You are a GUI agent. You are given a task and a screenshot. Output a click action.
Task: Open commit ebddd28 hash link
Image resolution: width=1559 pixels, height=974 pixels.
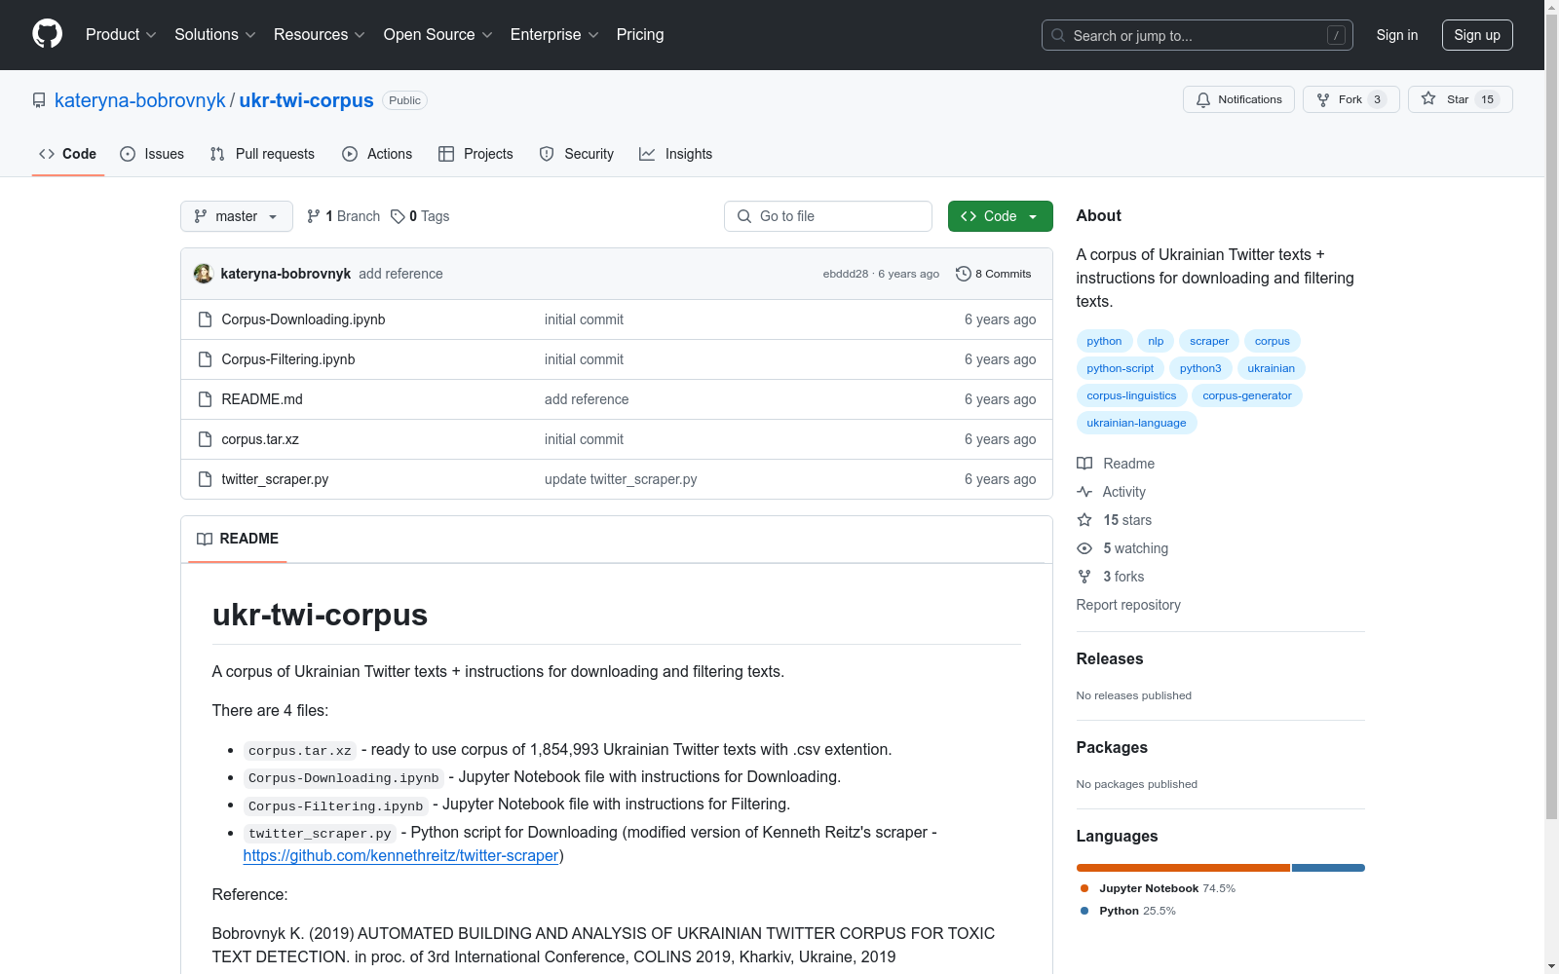(846, 274)
